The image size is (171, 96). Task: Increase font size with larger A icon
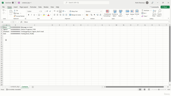coord(47,11)
